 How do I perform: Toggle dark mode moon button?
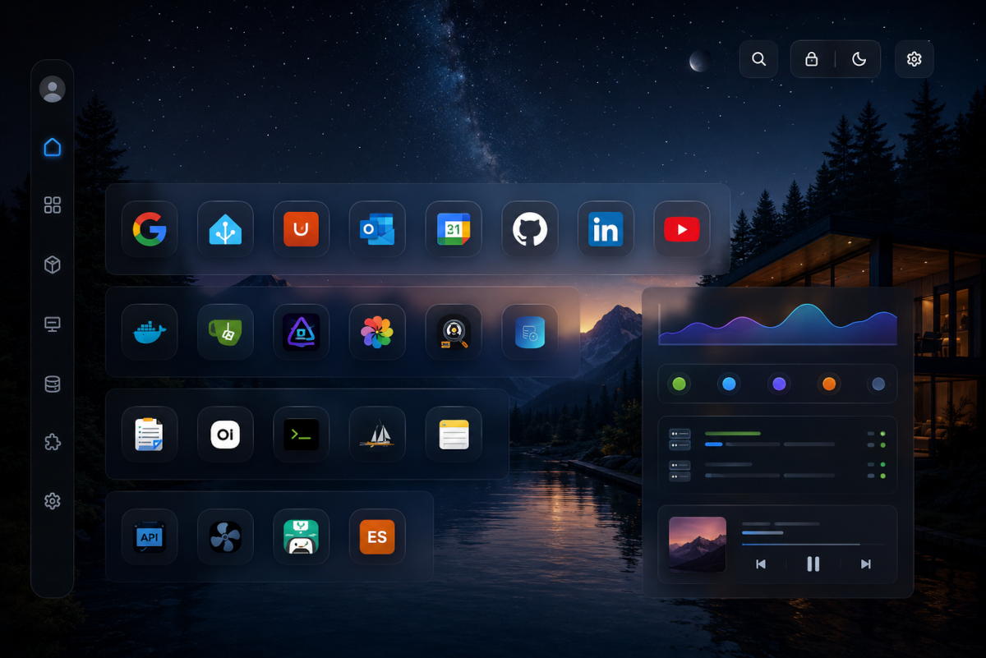pyautogui.click(x=859, y=59)
